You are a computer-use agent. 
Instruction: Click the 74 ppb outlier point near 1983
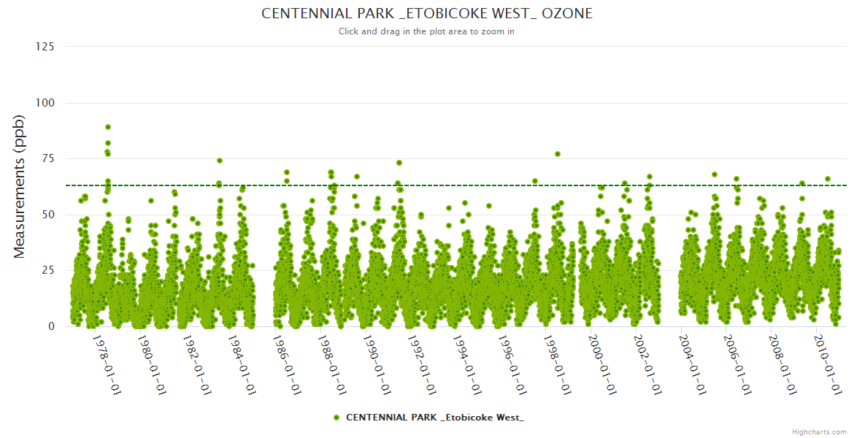(x=220, y=161)
